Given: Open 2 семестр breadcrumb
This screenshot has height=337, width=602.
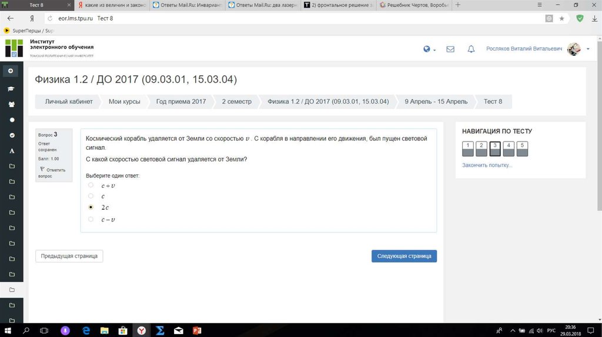Looking at the screenshot, I should coord(236,102).
